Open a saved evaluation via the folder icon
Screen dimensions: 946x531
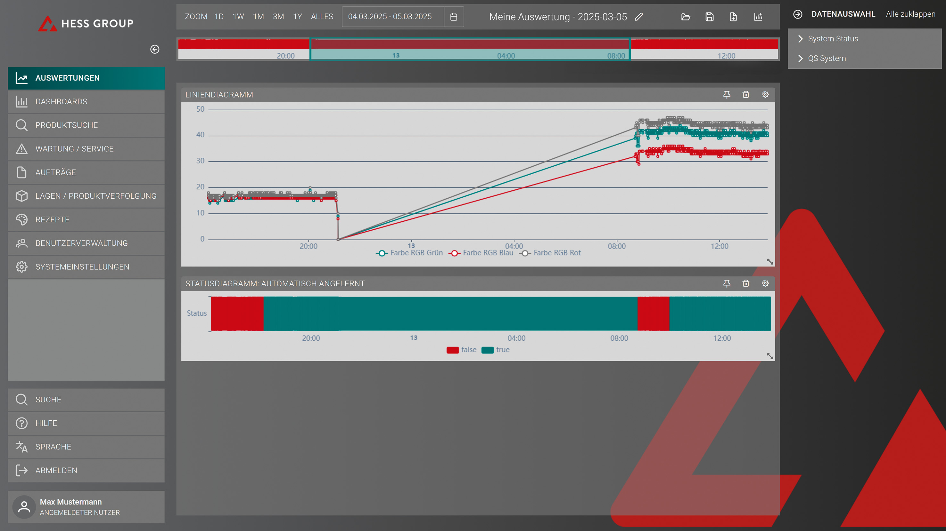click(x=685, y=17)
